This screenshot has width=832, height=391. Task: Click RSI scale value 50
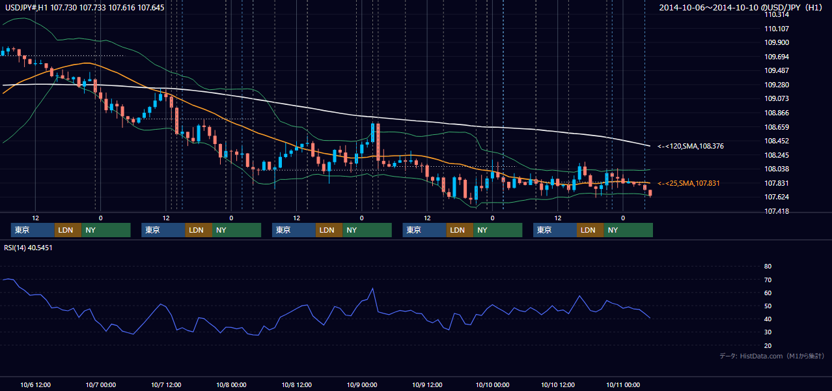[768, 306]
